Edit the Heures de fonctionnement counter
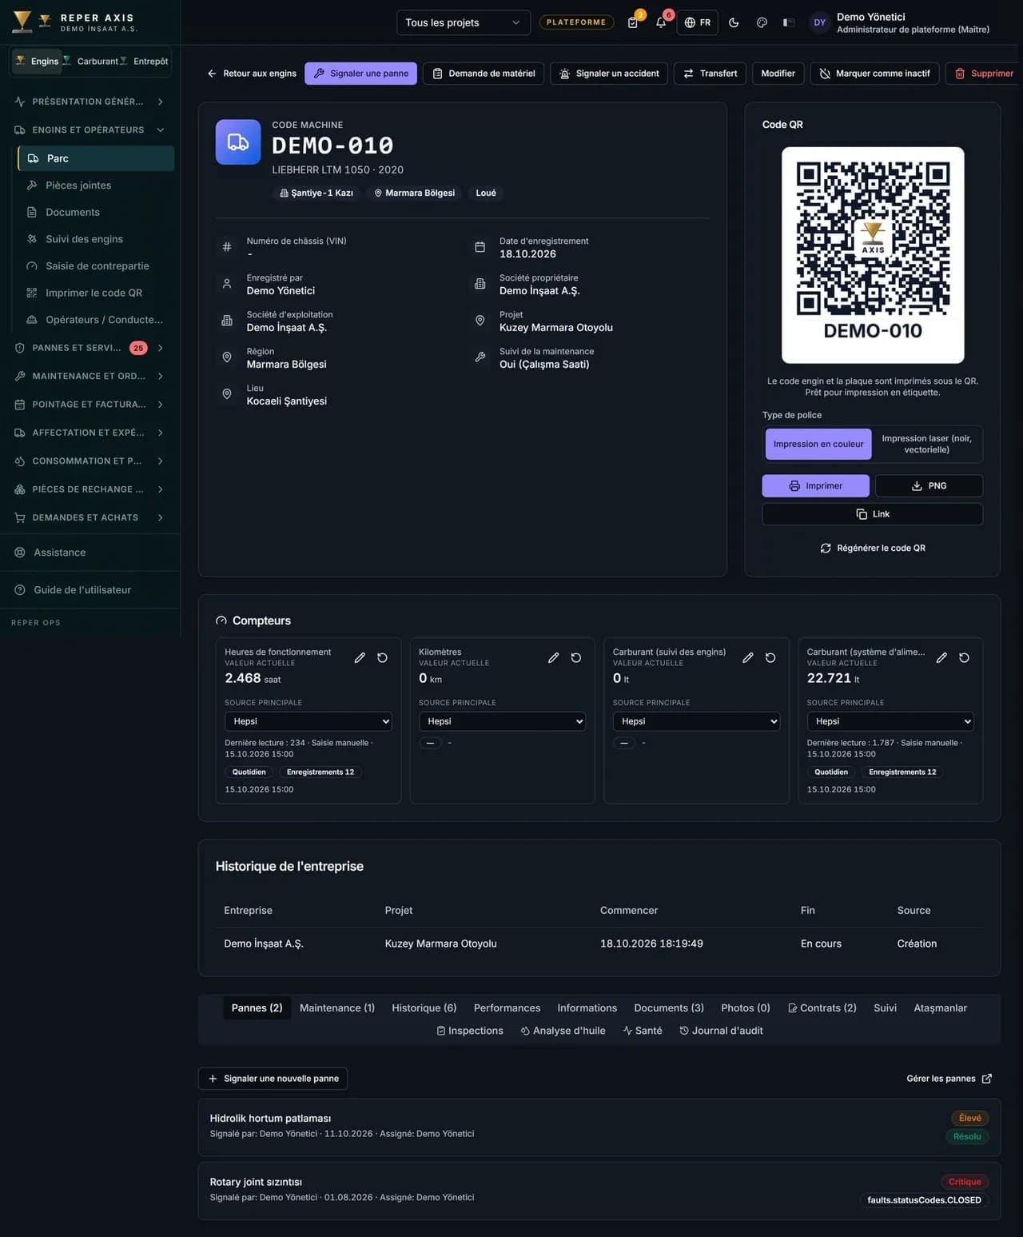This screenshot has height=1237, width=1023. click(x=360, y=658)
